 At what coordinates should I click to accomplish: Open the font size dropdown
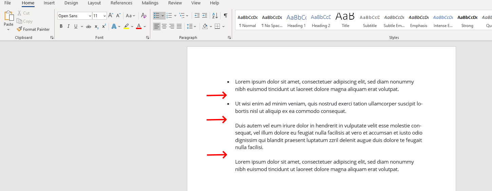coord(104,16)
